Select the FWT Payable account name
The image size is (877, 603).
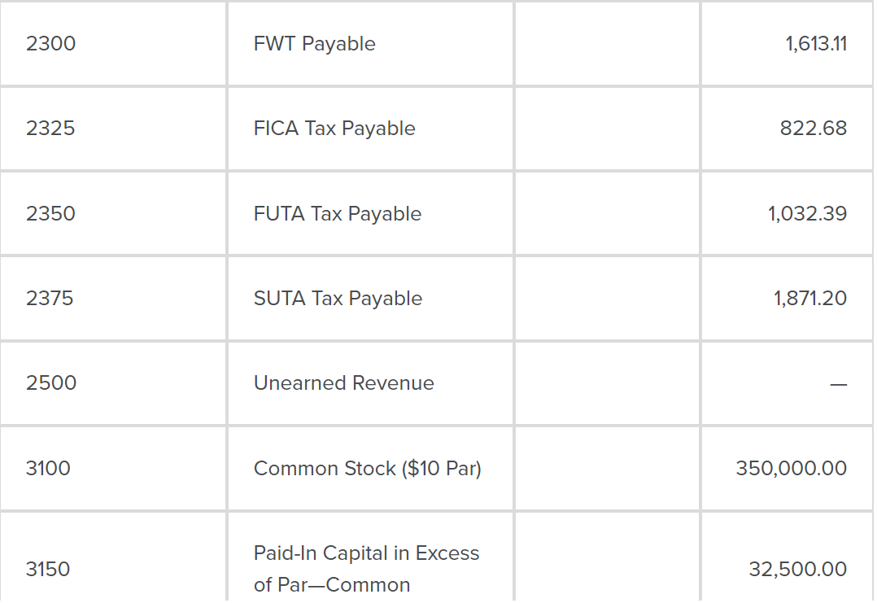(314, 44)
